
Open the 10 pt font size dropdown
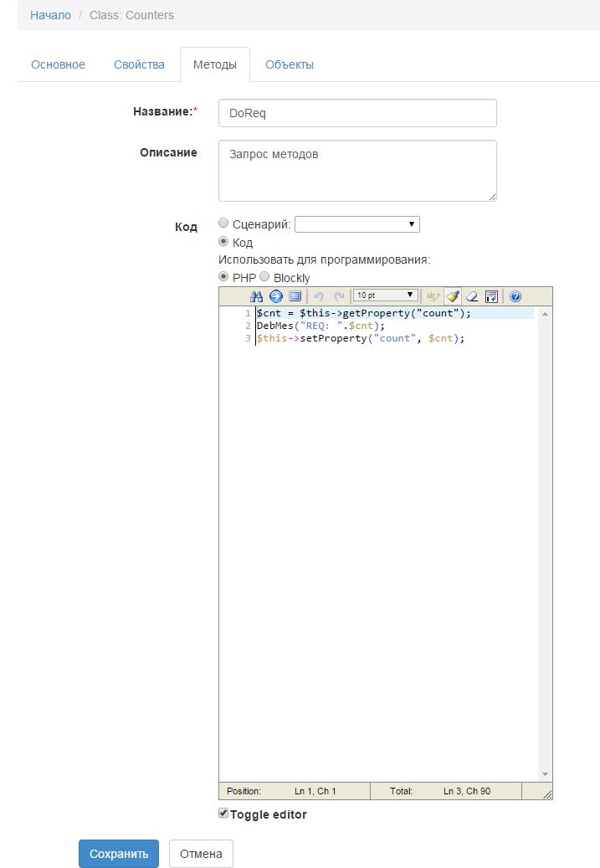(385, 295)
